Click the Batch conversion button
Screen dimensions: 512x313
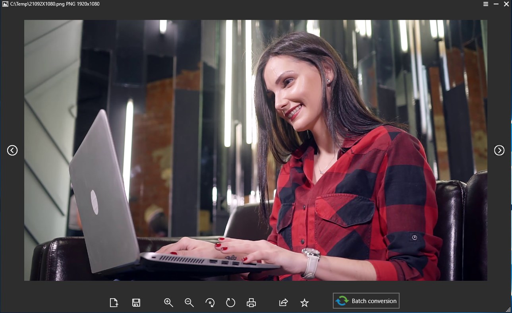[366, 301]
